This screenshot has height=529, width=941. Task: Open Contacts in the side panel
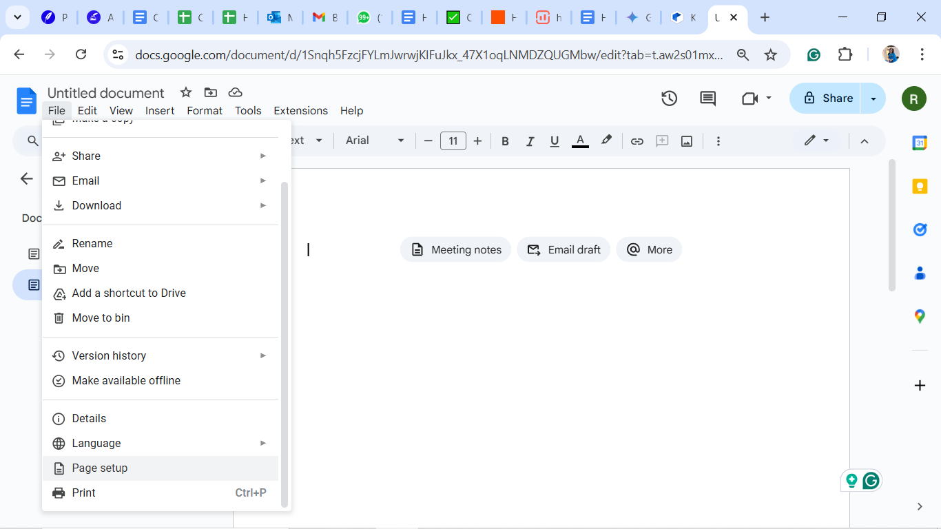tap(920, 273)
